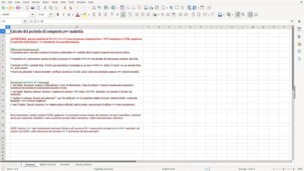Expand the formula bar arrow
304x171 pixels.
pyautogui.click(x=292, y=21)
